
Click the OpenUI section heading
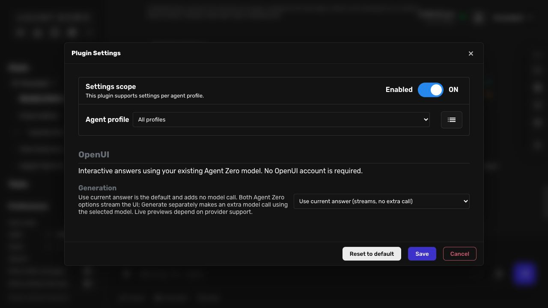[x=94, y=155]
